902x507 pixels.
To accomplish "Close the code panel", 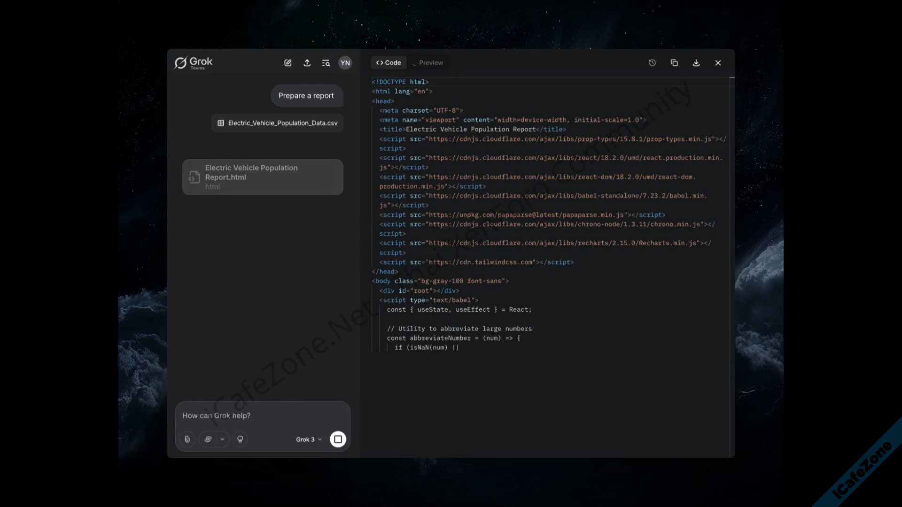I will point(718,63).
